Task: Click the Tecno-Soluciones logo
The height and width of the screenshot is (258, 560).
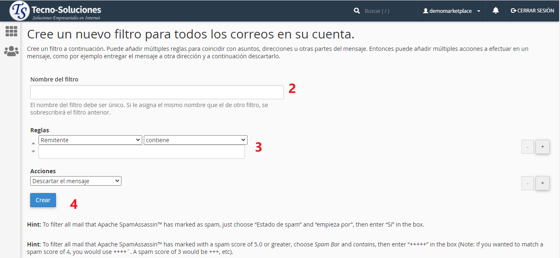Action: coord(56,11)
